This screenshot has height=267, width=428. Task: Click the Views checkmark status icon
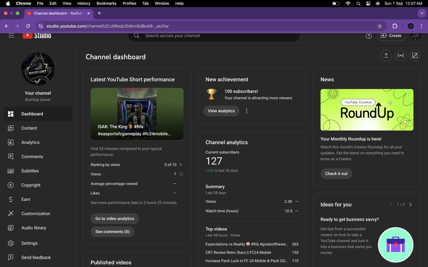(181, 174)
